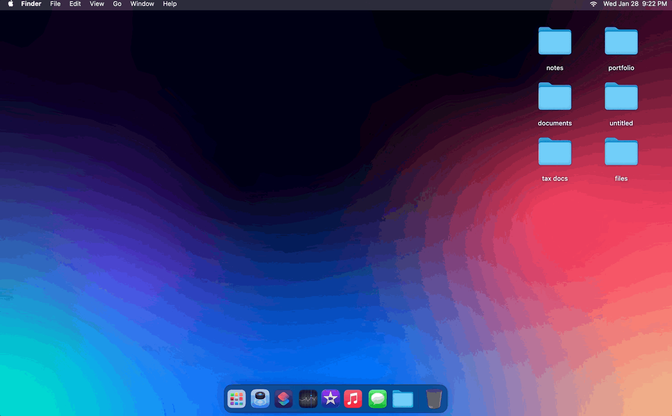Open Launchpad from the Dock

[x=237, y=399]
